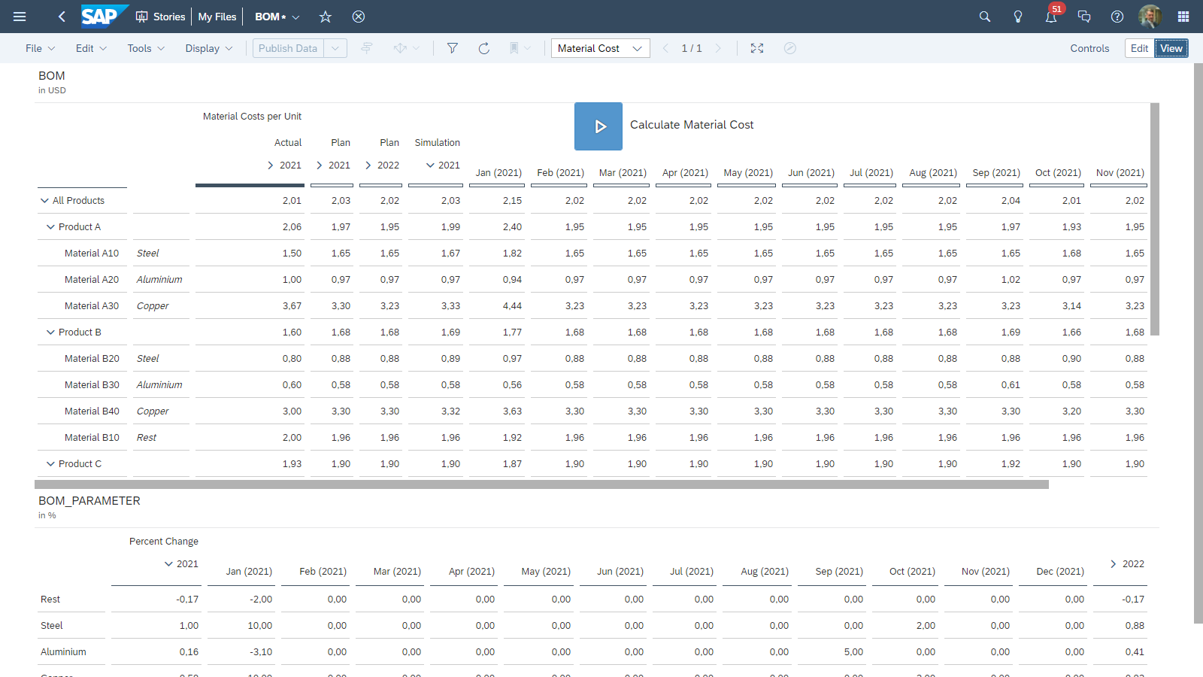Open the Display menu
This screenshot has width=1203, height=677.
(x=208, y=48)
